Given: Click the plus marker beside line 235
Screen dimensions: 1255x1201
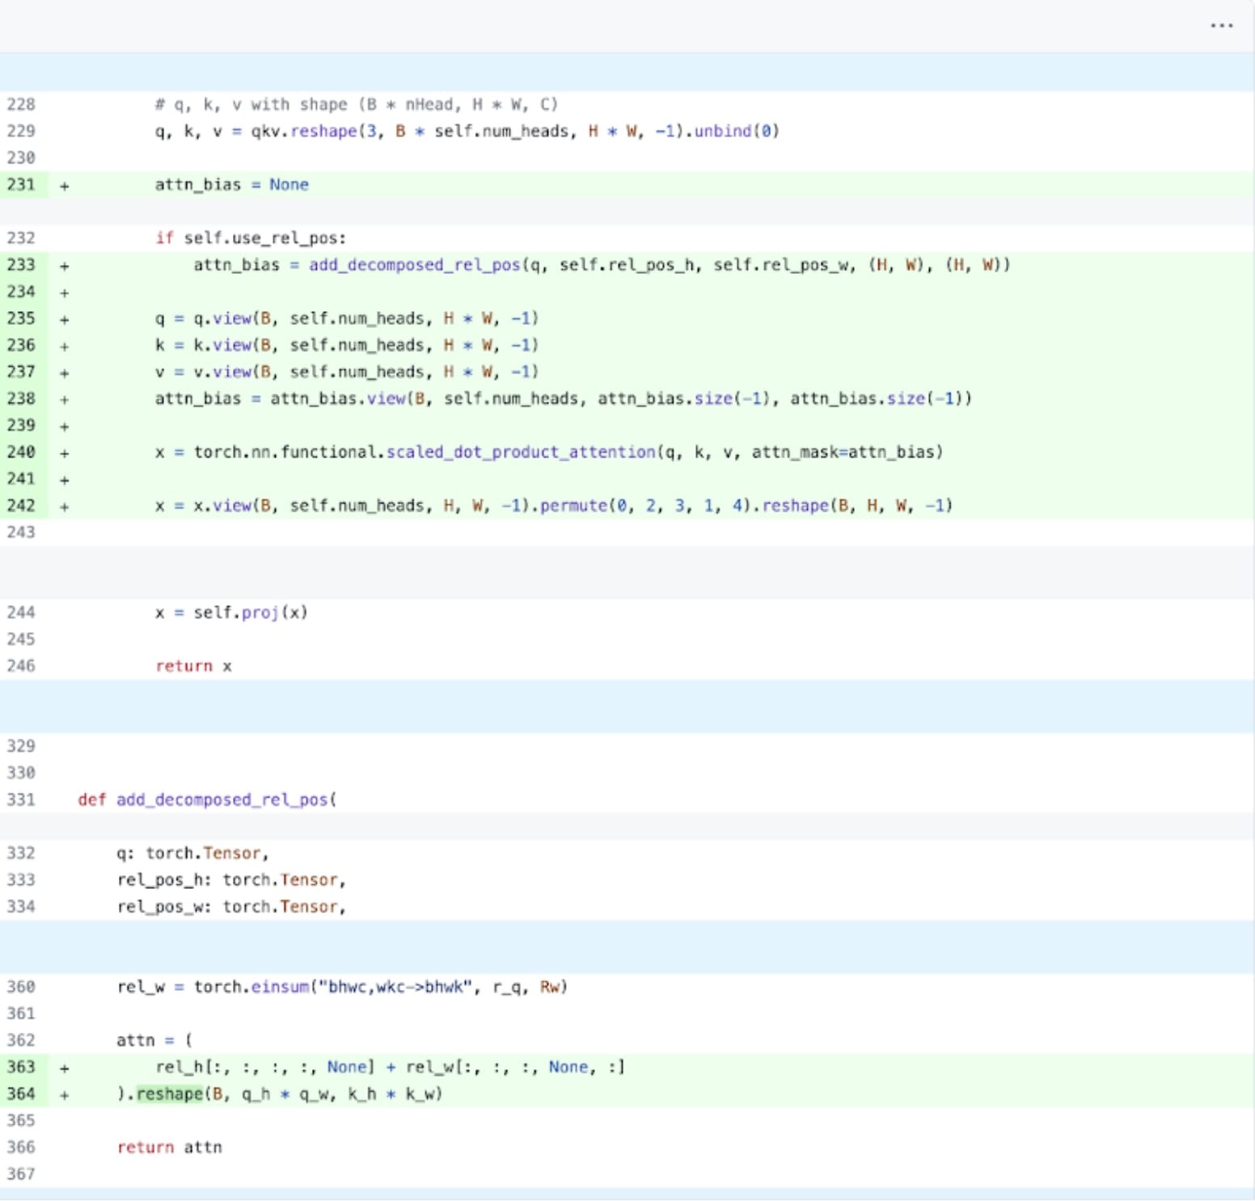Looking at the screenshot, I should 63,318.
